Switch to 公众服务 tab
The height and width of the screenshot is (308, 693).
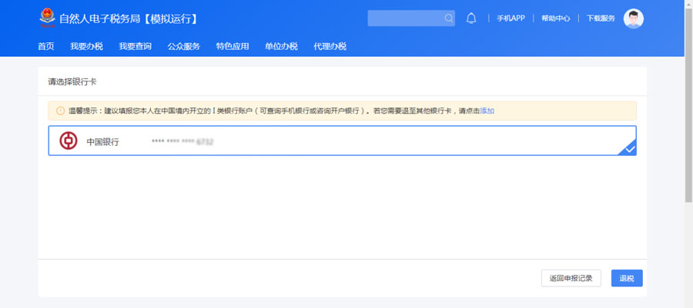184,46
